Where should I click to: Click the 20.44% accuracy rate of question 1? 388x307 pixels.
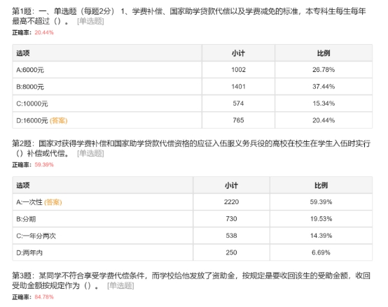[44, 33]
